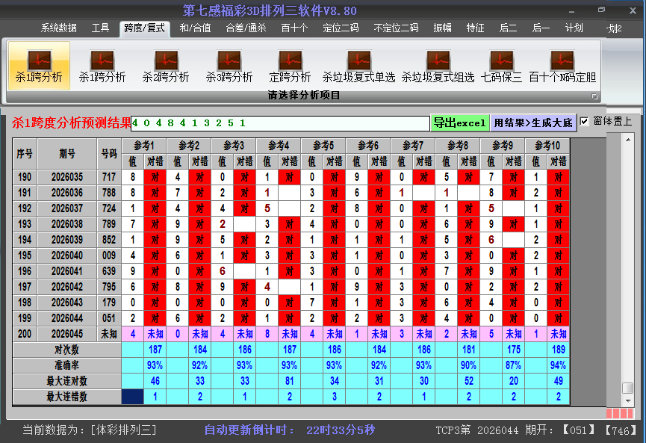Click the 导出excel button
Screen dimensions: 646x443
[460, 123]
